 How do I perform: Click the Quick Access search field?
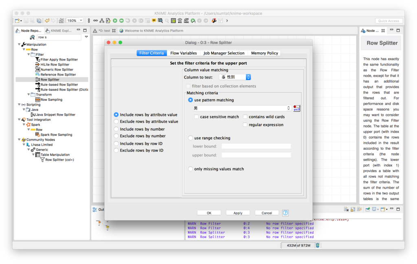[389, 21]
